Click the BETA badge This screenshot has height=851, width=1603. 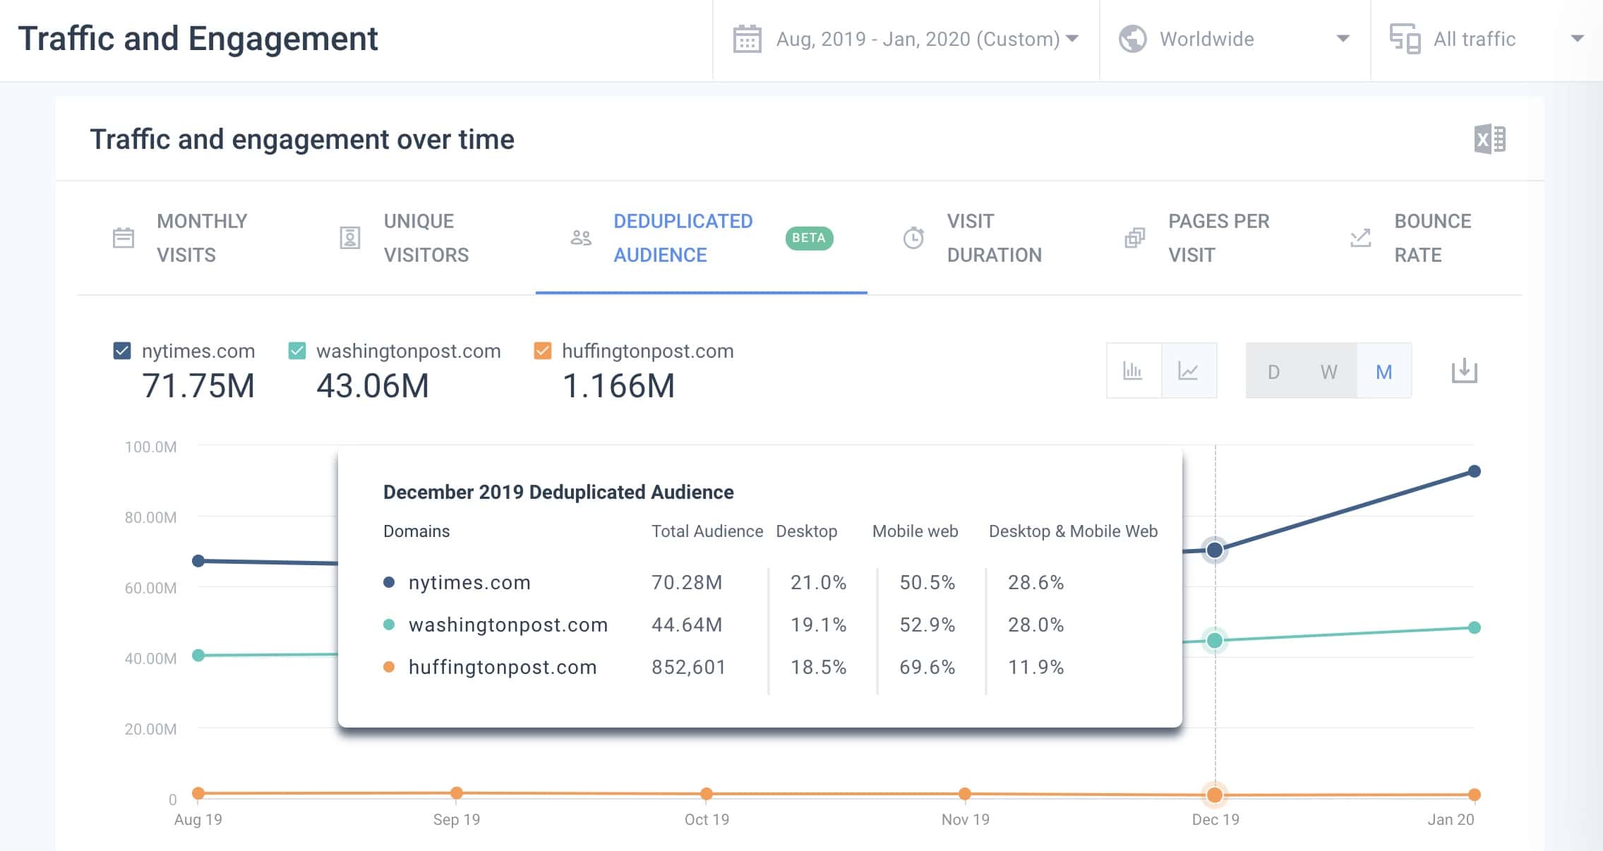tap(809, 238)
